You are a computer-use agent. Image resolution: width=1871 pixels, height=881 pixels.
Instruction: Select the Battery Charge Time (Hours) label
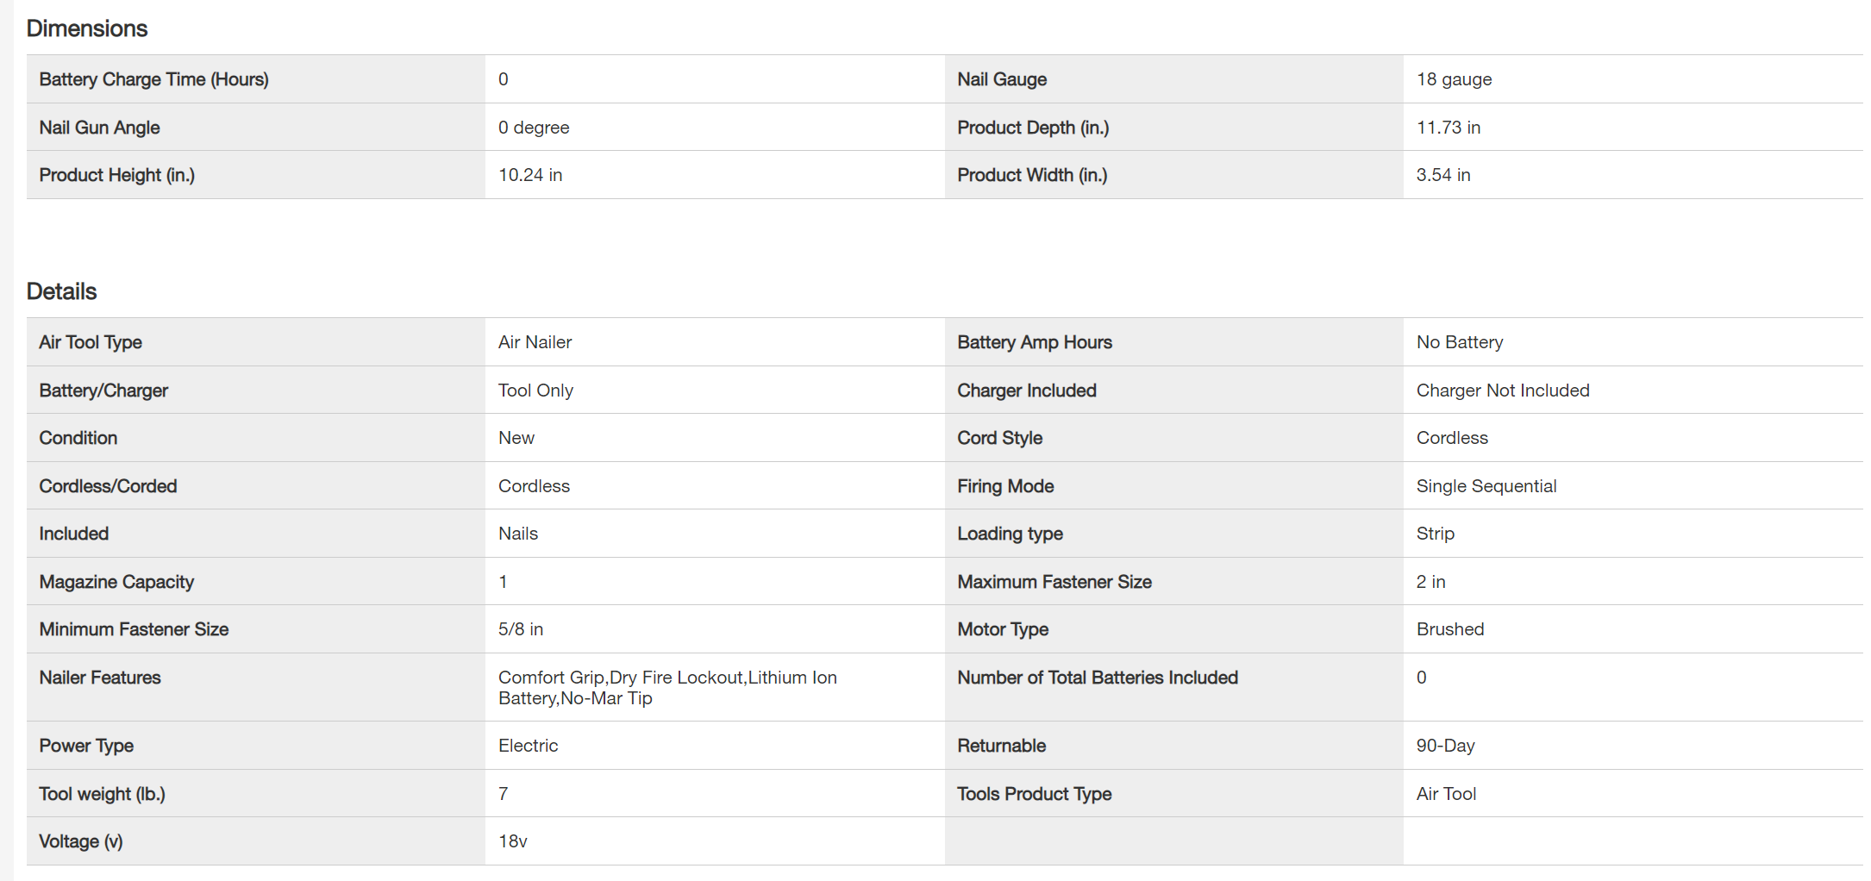(x=153, y=79)
